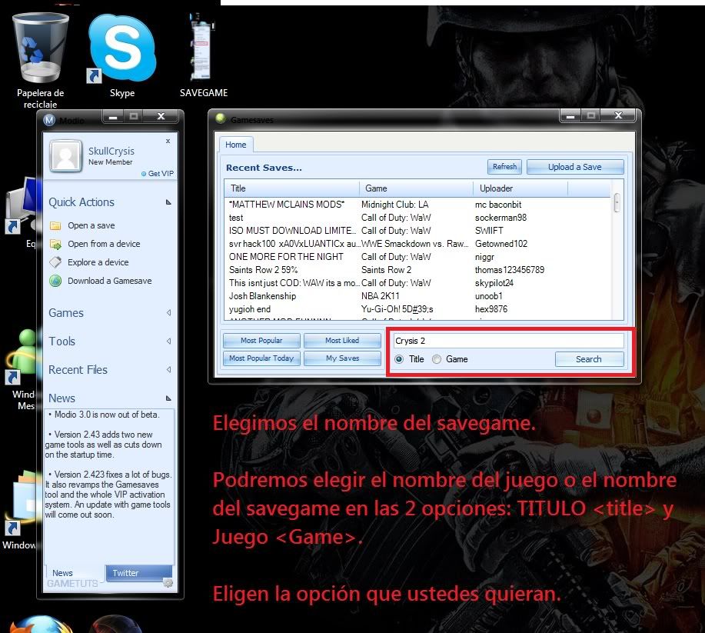This screenshot has width=705, height=633.
Task: Collapse the News section in Modio
Action: click(x=168, y=398)
